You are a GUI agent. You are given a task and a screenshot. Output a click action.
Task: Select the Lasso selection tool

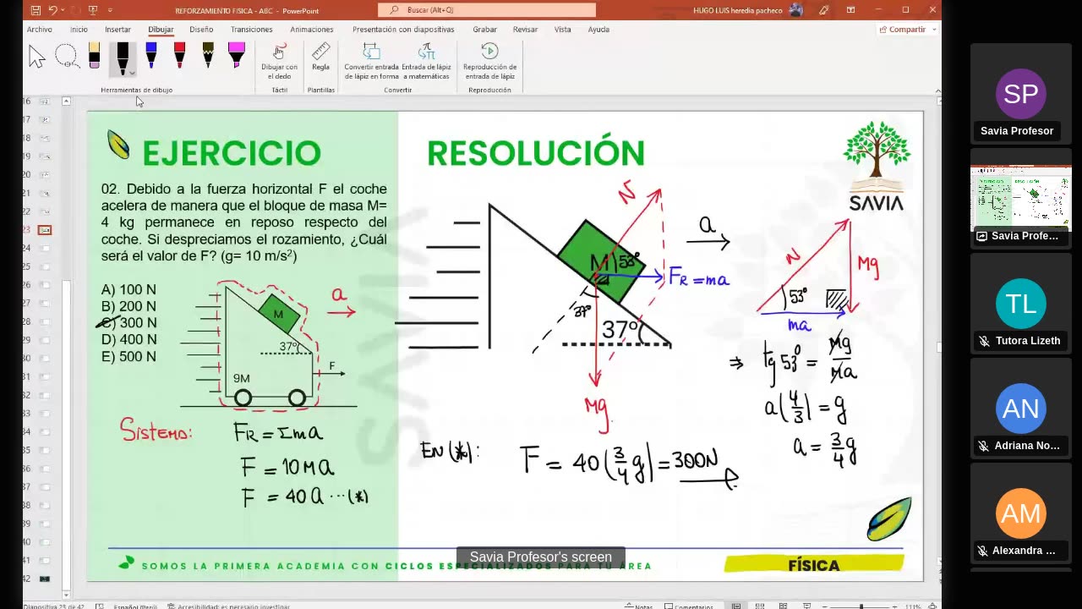click(66, 58)
